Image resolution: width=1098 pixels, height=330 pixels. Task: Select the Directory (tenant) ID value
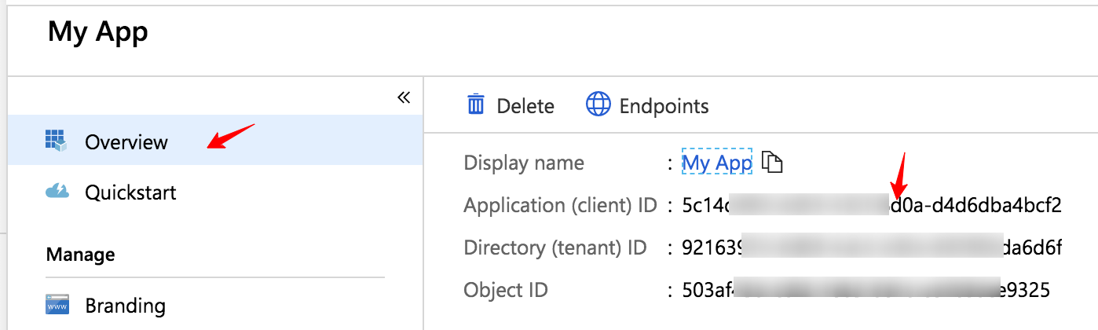871,248
